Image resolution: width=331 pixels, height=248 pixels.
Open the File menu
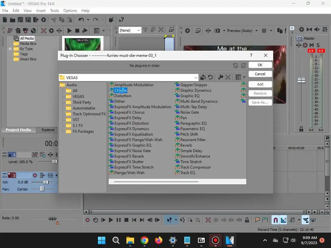(5, 11)
